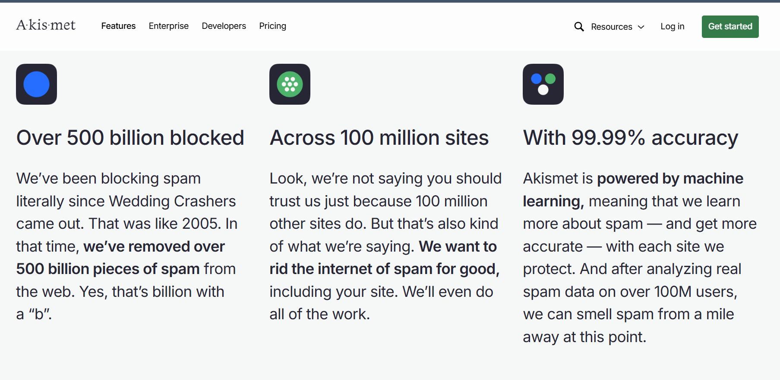Click bold text rid the internet of spam
This screenshot has width=780, height=380.
tap(384, 269)
